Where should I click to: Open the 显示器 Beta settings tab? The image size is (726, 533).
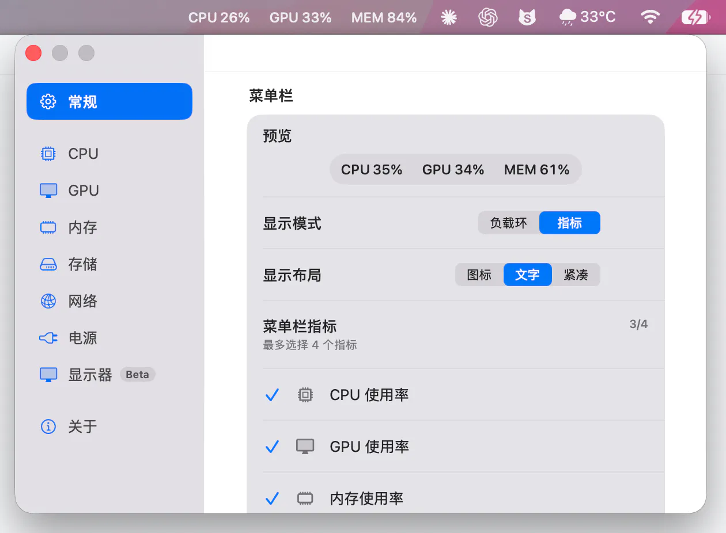[109, 375]
